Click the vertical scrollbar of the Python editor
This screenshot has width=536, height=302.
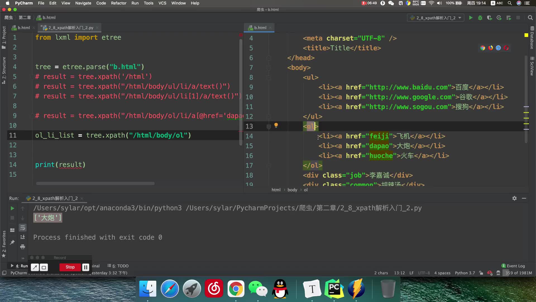click(x=241, y=92)
